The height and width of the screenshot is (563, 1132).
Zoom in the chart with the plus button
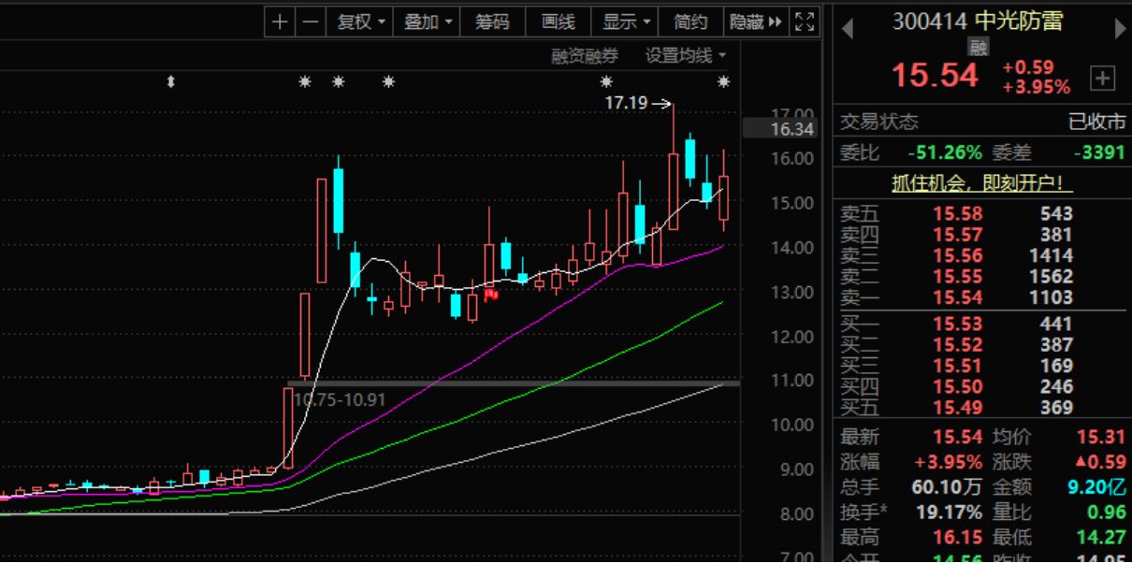[280, 22]
